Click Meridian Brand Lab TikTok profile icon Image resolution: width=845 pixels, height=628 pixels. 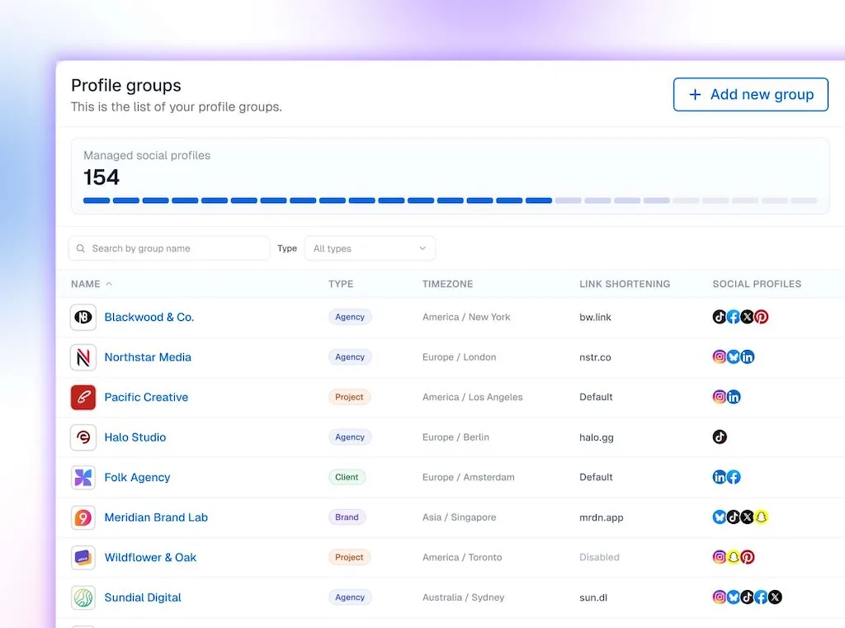(x=734, y=517)
